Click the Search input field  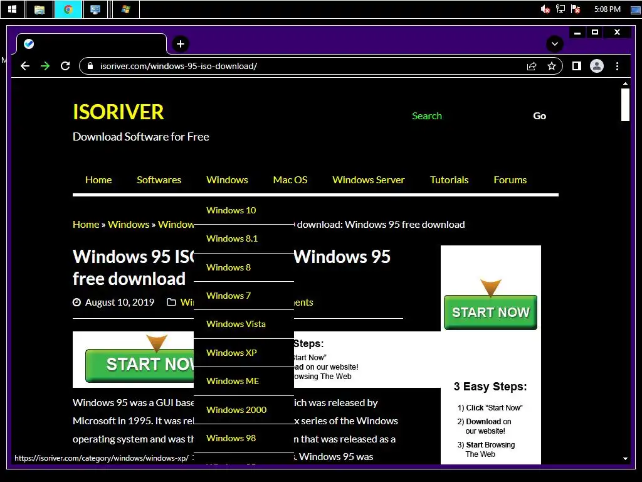coord(466,116)
